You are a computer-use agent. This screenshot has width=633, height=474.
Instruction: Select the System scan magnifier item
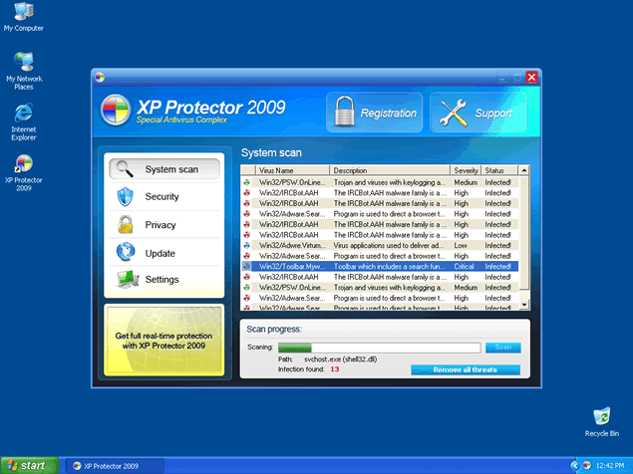point(162,169)
